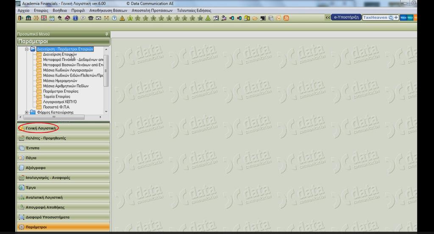
Task: Click the exit door toolbar icon
Action: point(20,18)
